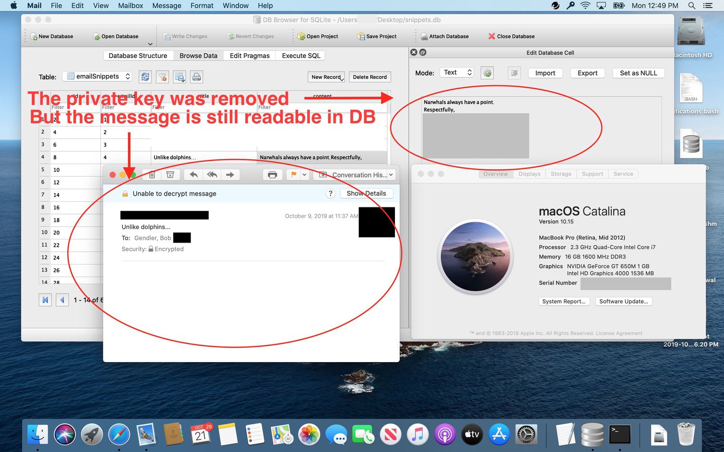Open Safari from the Dock
Viewport: 724px width, 452px height.
pyautogui.click(x=119, y=434)
